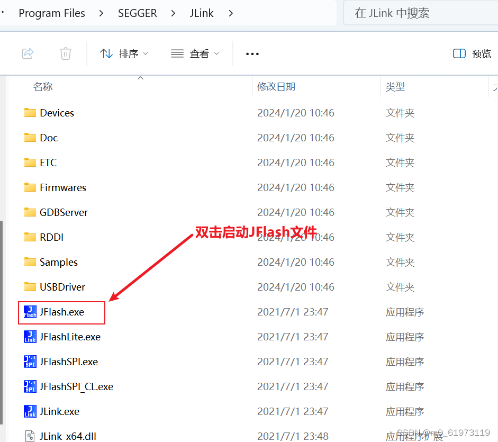
Task: Click the JFlash.exe application icon
Action: click(30, 312)
